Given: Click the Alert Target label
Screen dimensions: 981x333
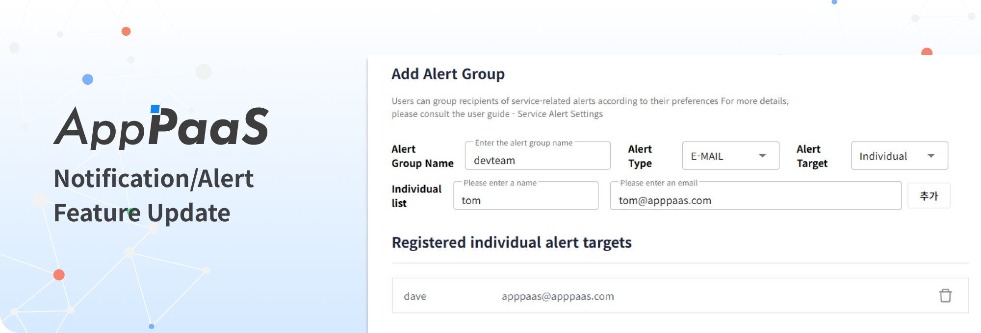Looking at the screenshot, I should pos(812,156).
